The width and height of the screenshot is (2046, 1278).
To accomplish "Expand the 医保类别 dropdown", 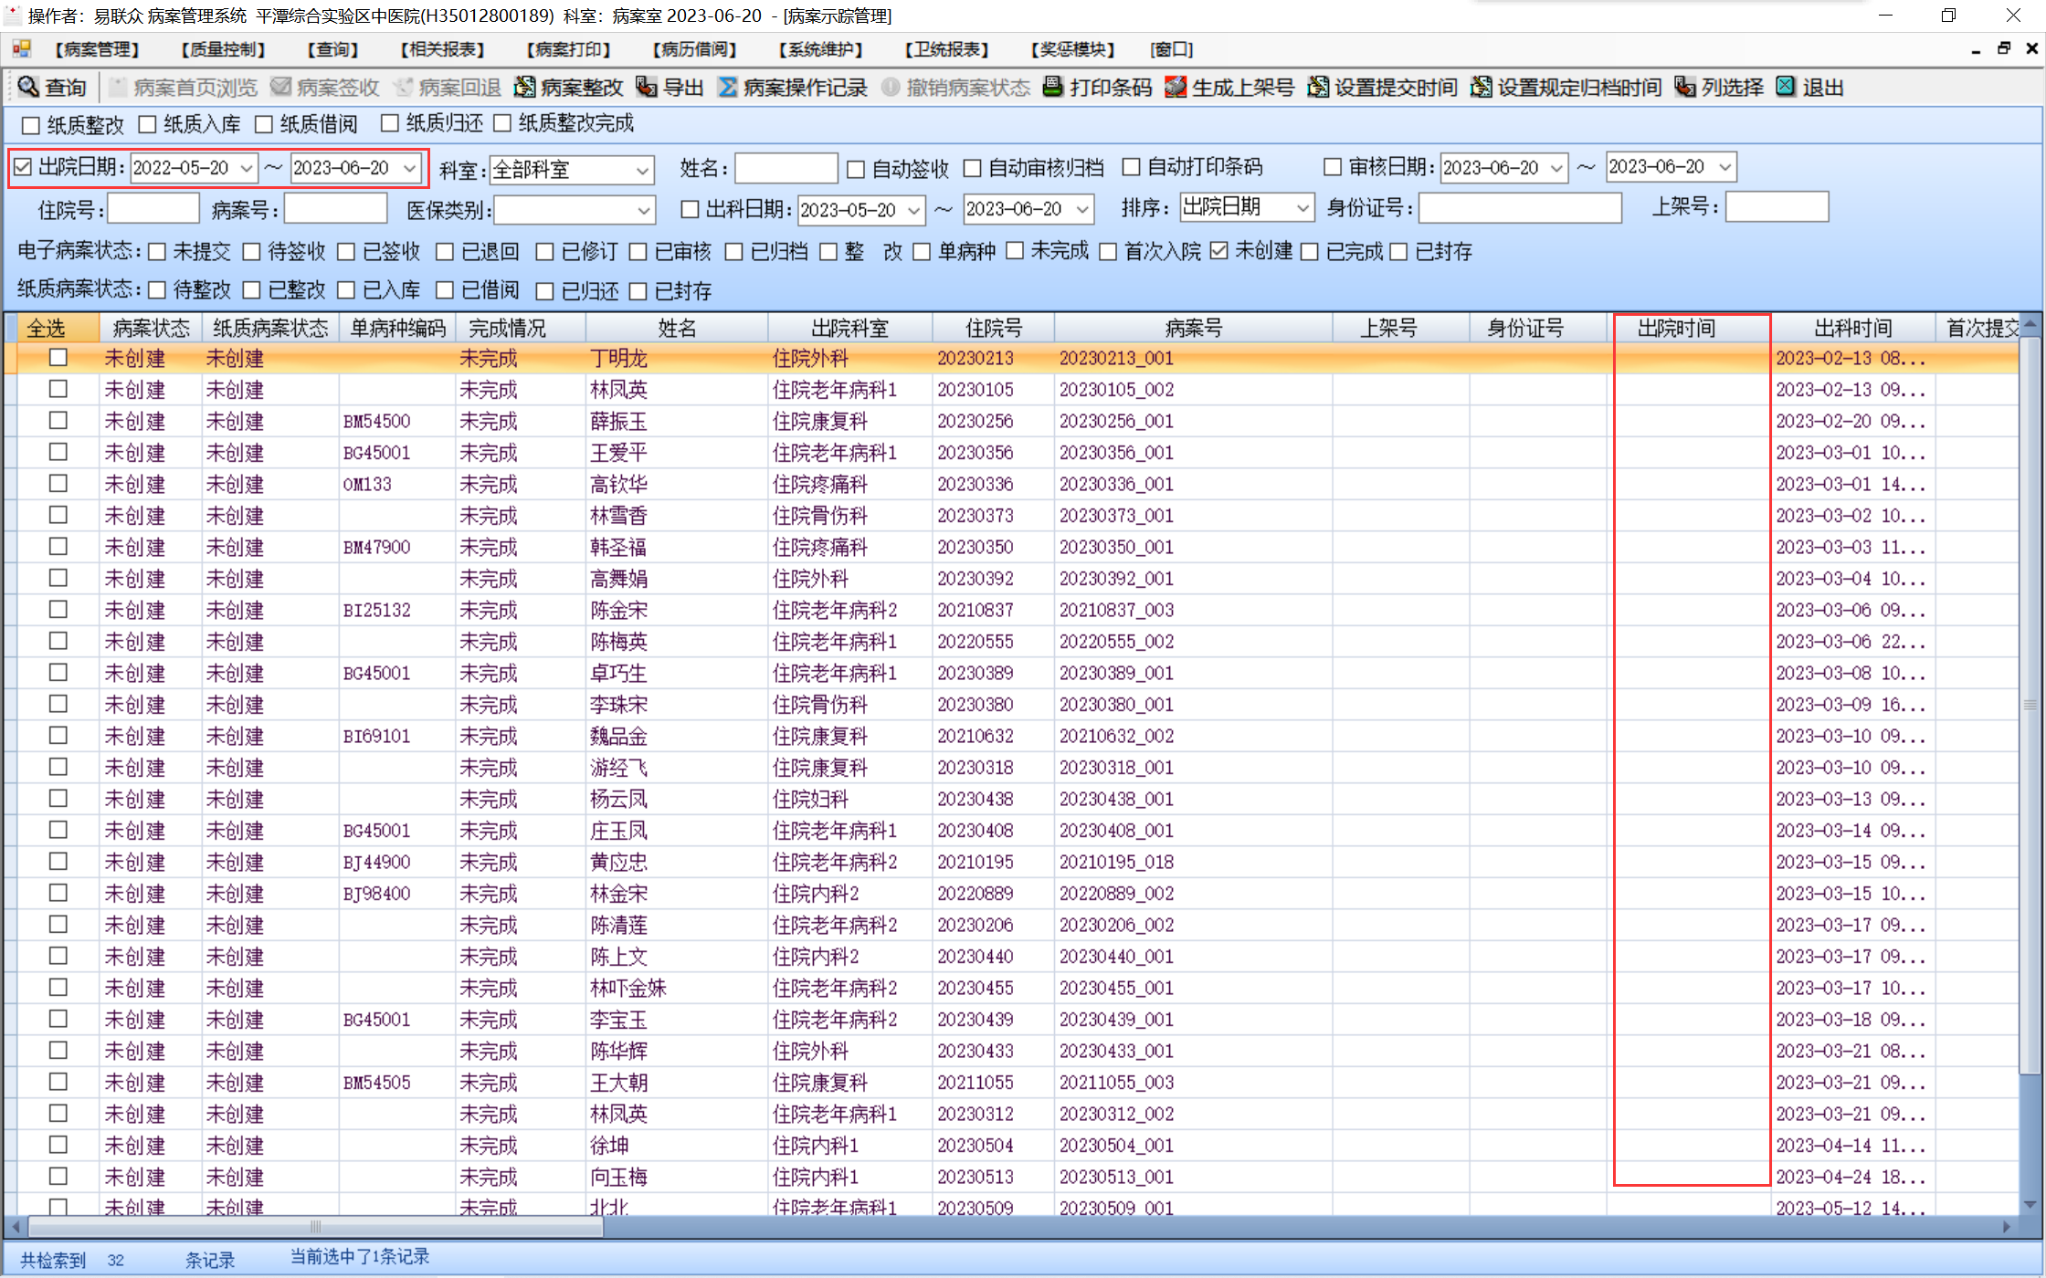I will coord(644,211).
